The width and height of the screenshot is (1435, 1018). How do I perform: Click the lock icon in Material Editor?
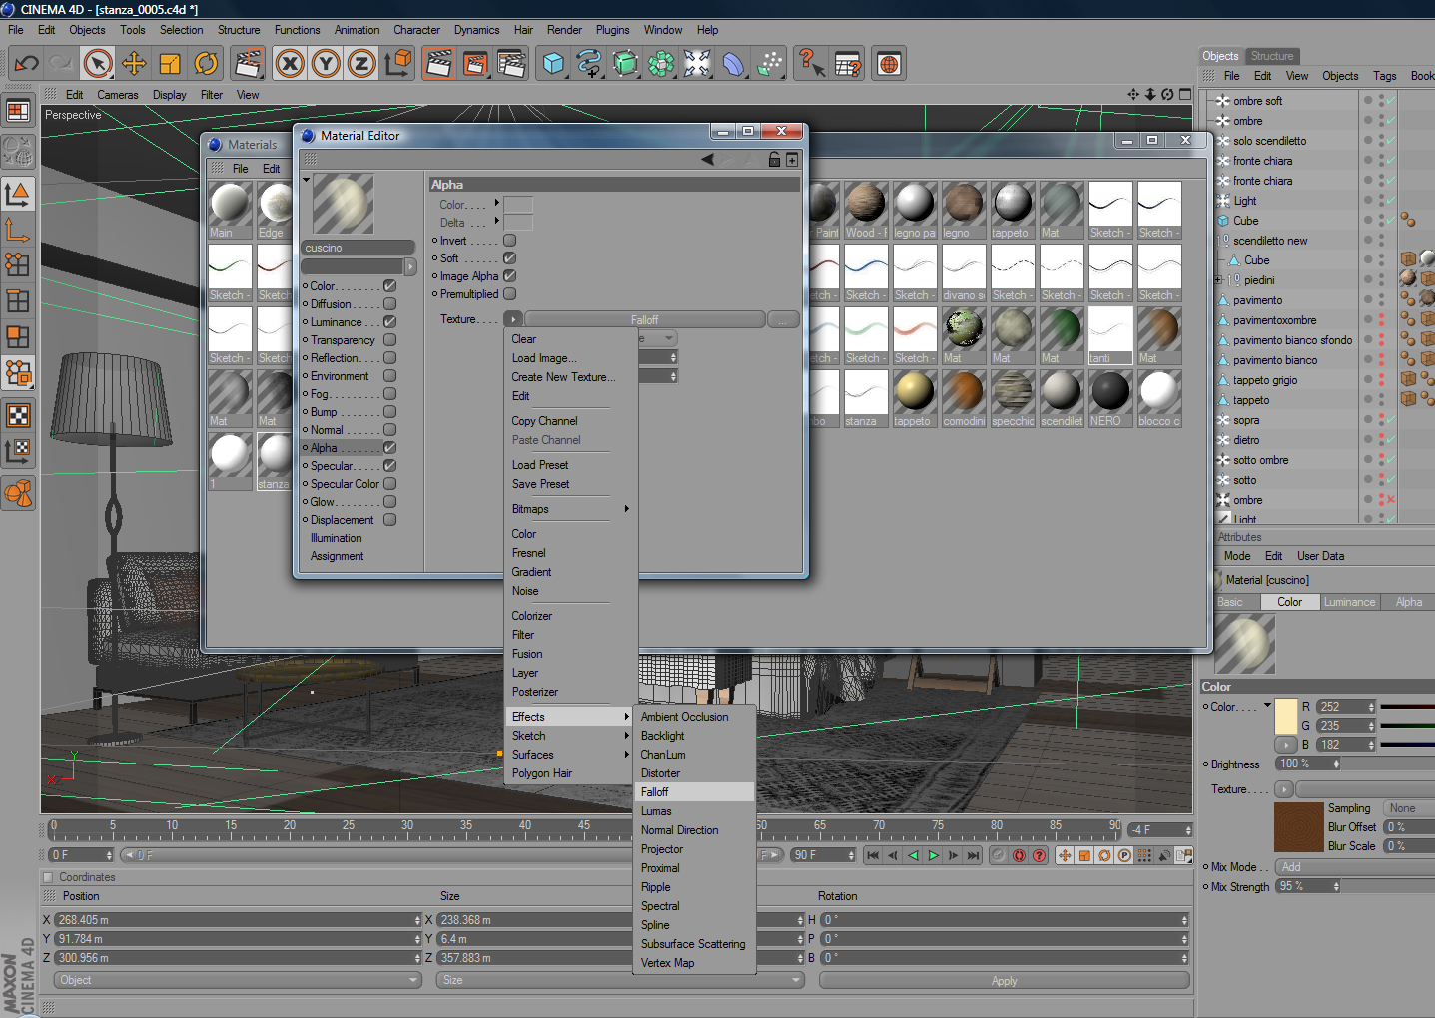coord(774,160)
